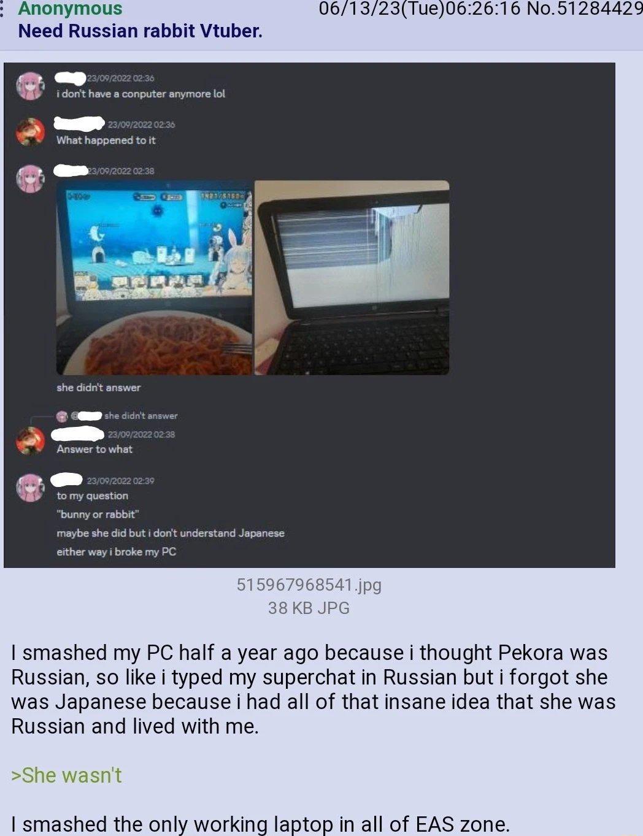Image resolution: width=643 pixels, height=836 pixels.
Task: Click the red avatar beside 'What happened to it'
Action: 30,132
